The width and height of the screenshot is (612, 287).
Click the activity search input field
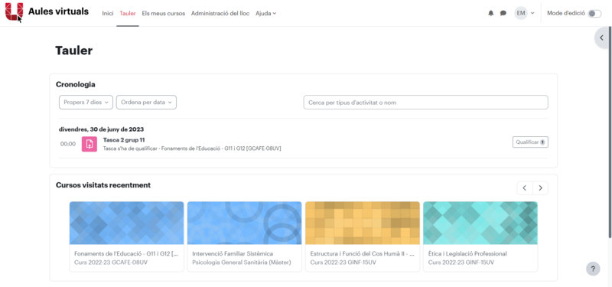point(426,103)
